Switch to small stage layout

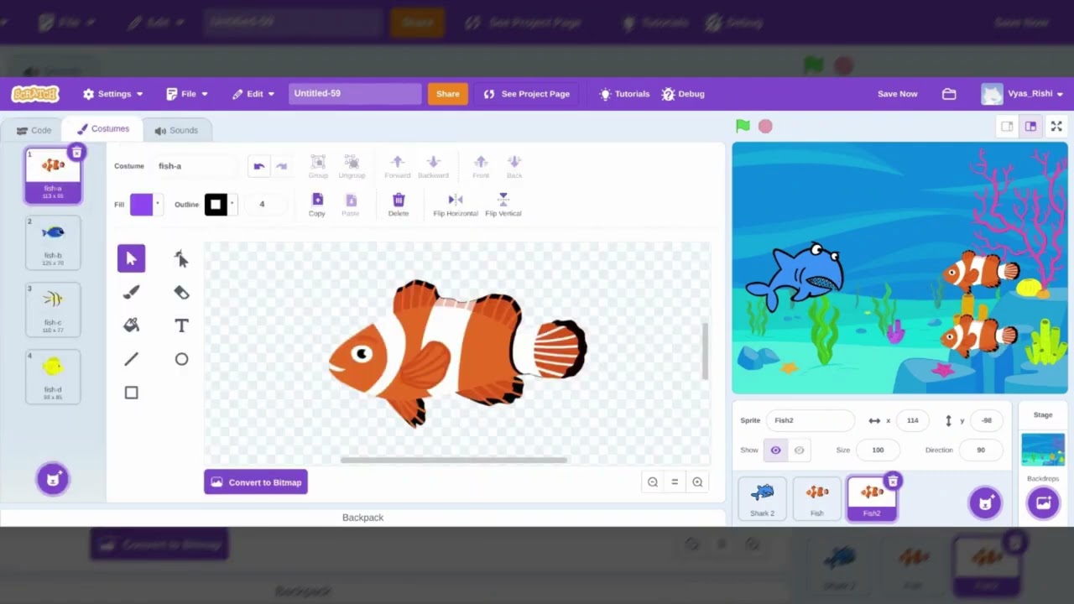pos(1007,126)
